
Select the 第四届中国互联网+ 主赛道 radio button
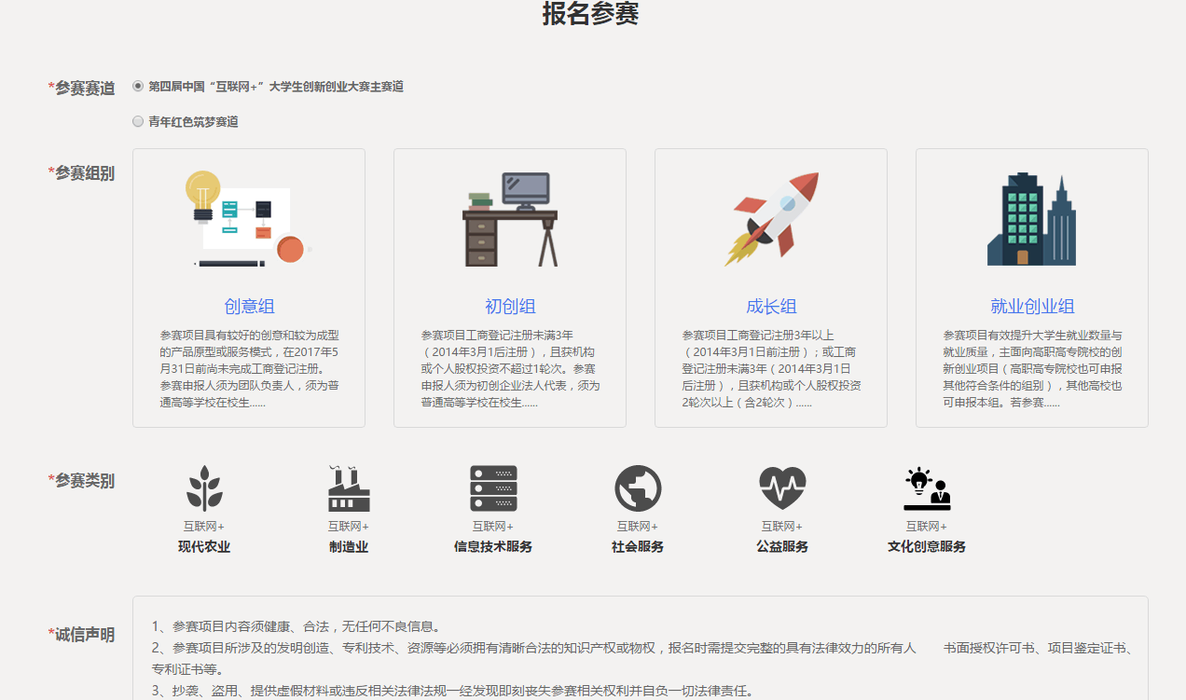coord(138,86)
